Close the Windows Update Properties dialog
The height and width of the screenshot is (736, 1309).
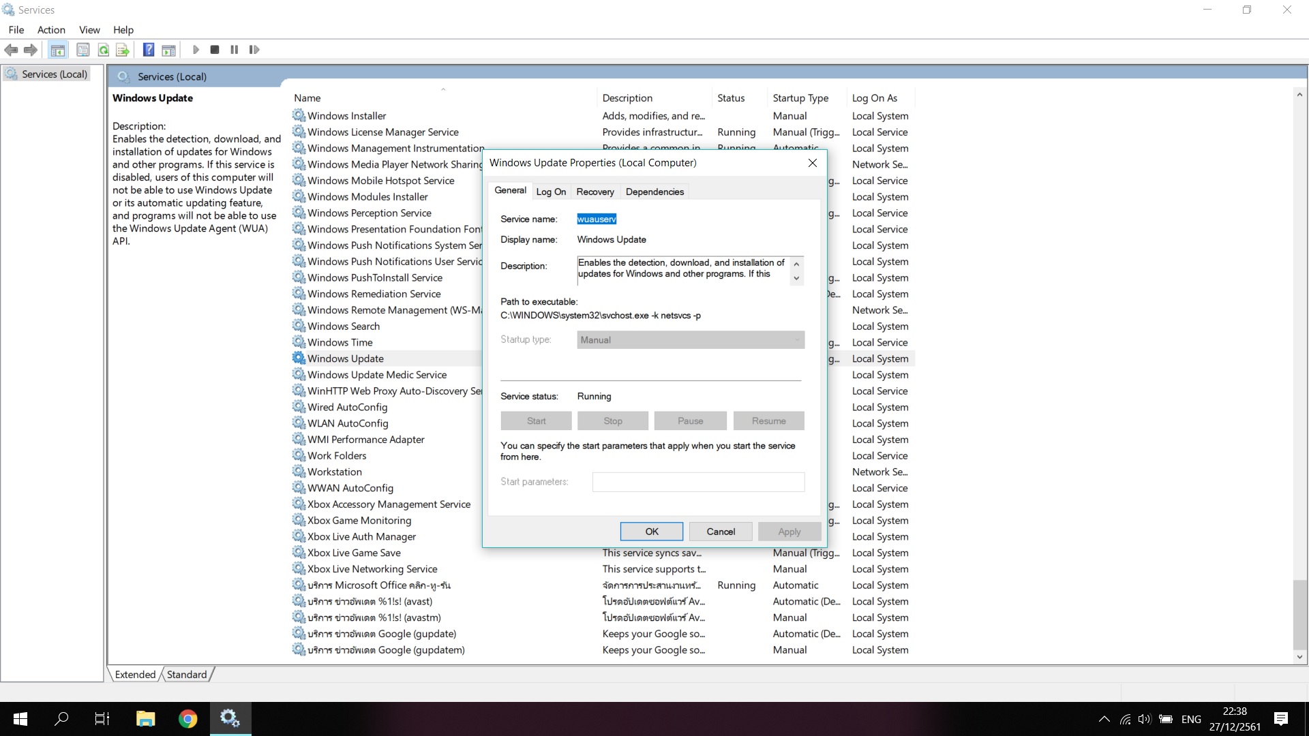[x=812, y=163]
